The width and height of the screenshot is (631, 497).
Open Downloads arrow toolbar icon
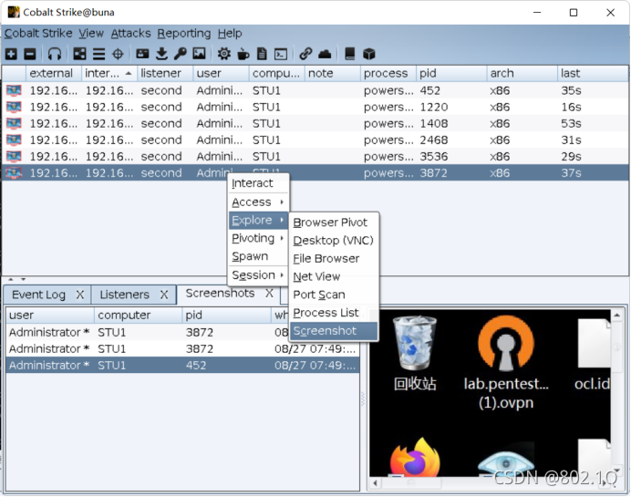coord(161,54)
